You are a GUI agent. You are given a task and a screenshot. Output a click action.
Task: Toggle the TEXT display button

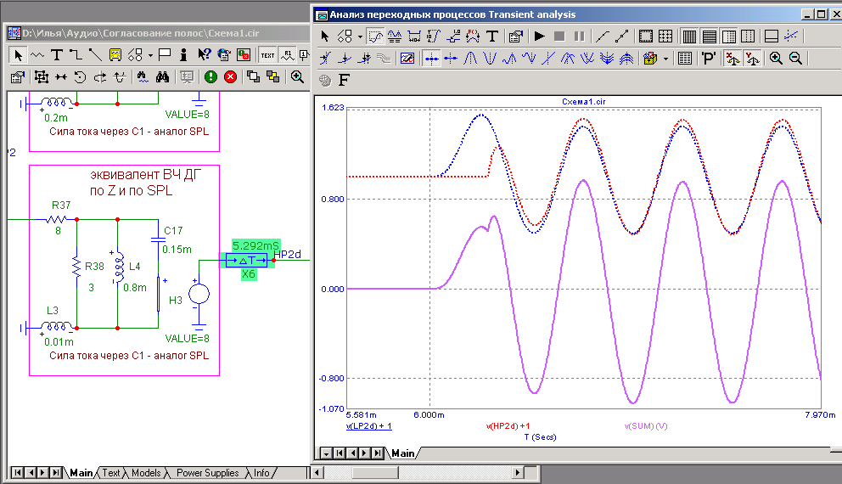point(267,55)
